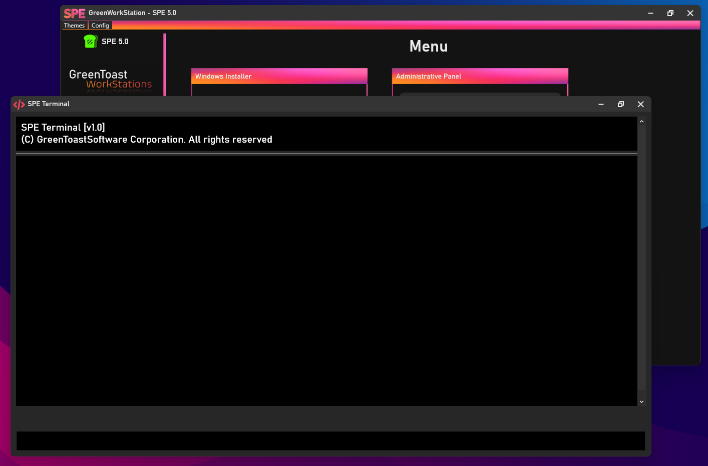Image resolution: width=708 pixels, height=466 pixels.
Task: Focus the terminal command input field
Action: 330,441
